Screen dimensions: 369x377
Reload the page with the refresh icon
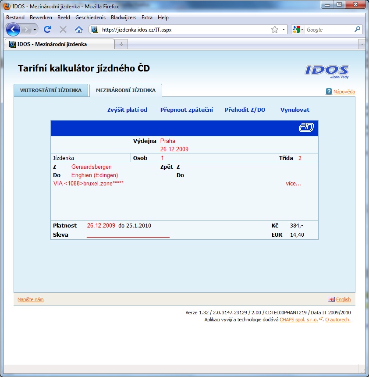tap(47, 29)
